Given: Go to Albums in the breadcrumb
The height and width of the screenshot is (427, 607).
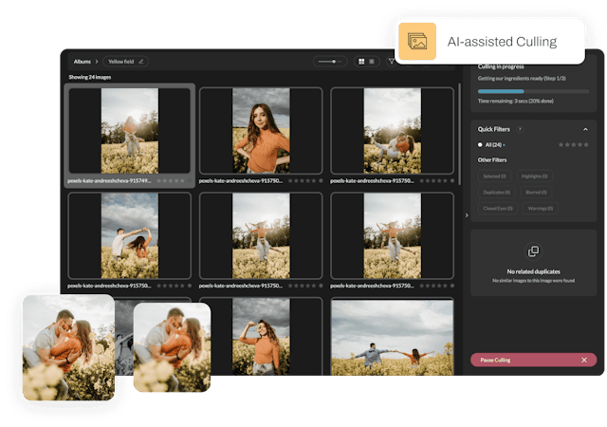Looking at the screenshot, I should click(x=83, y=62).
